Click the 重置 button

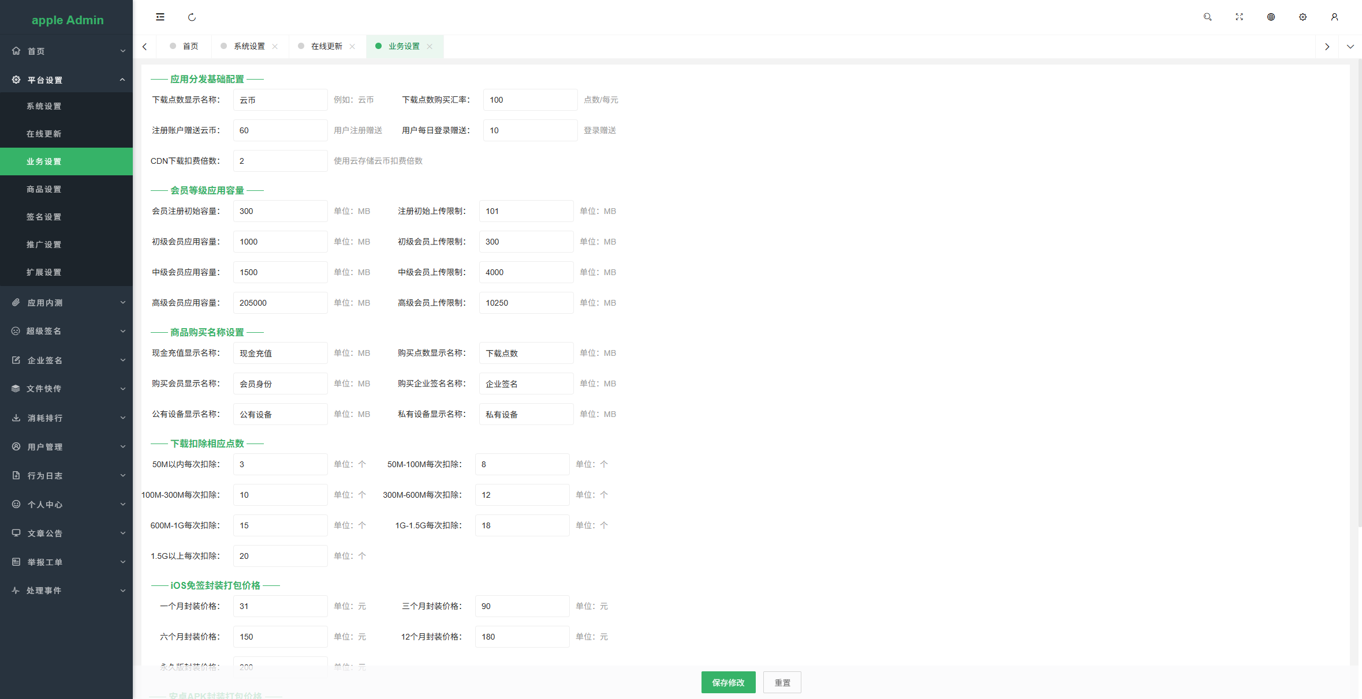[x=782, y=683]
